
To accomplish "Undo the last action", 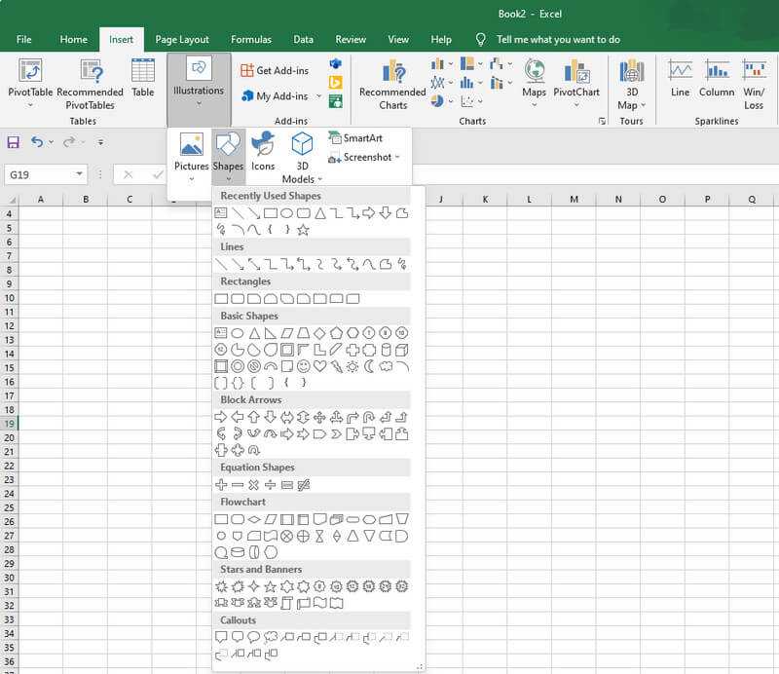I will (37, 142).
